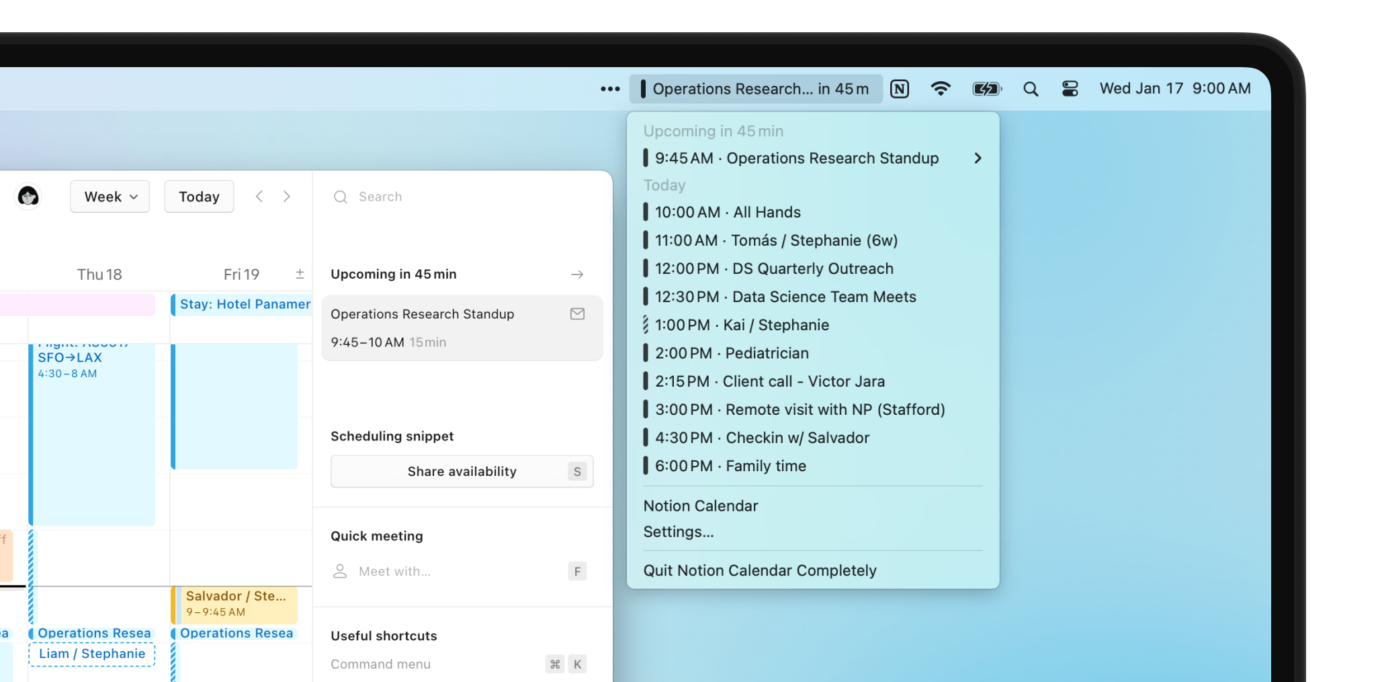Open Spotlight search from the menu bar
The image size is (1376, 682).
pyautogui.click(x=1031, y=88)
